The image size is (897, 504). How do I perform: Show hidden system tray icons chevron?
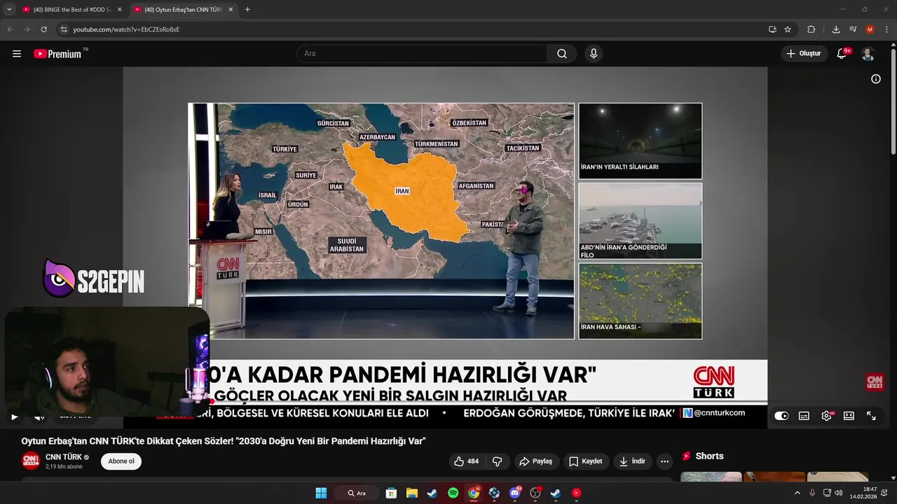pos(797,493)
